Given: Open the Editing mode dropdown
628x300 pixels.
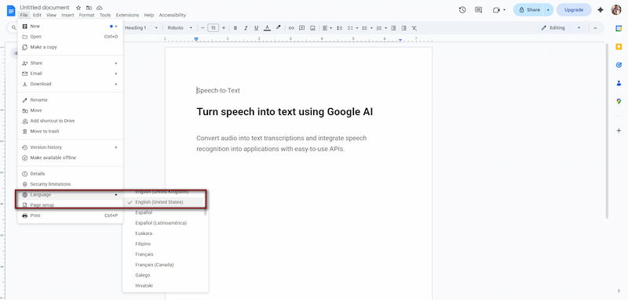Looking at the screenshot, I should click(x=560, y=28).
